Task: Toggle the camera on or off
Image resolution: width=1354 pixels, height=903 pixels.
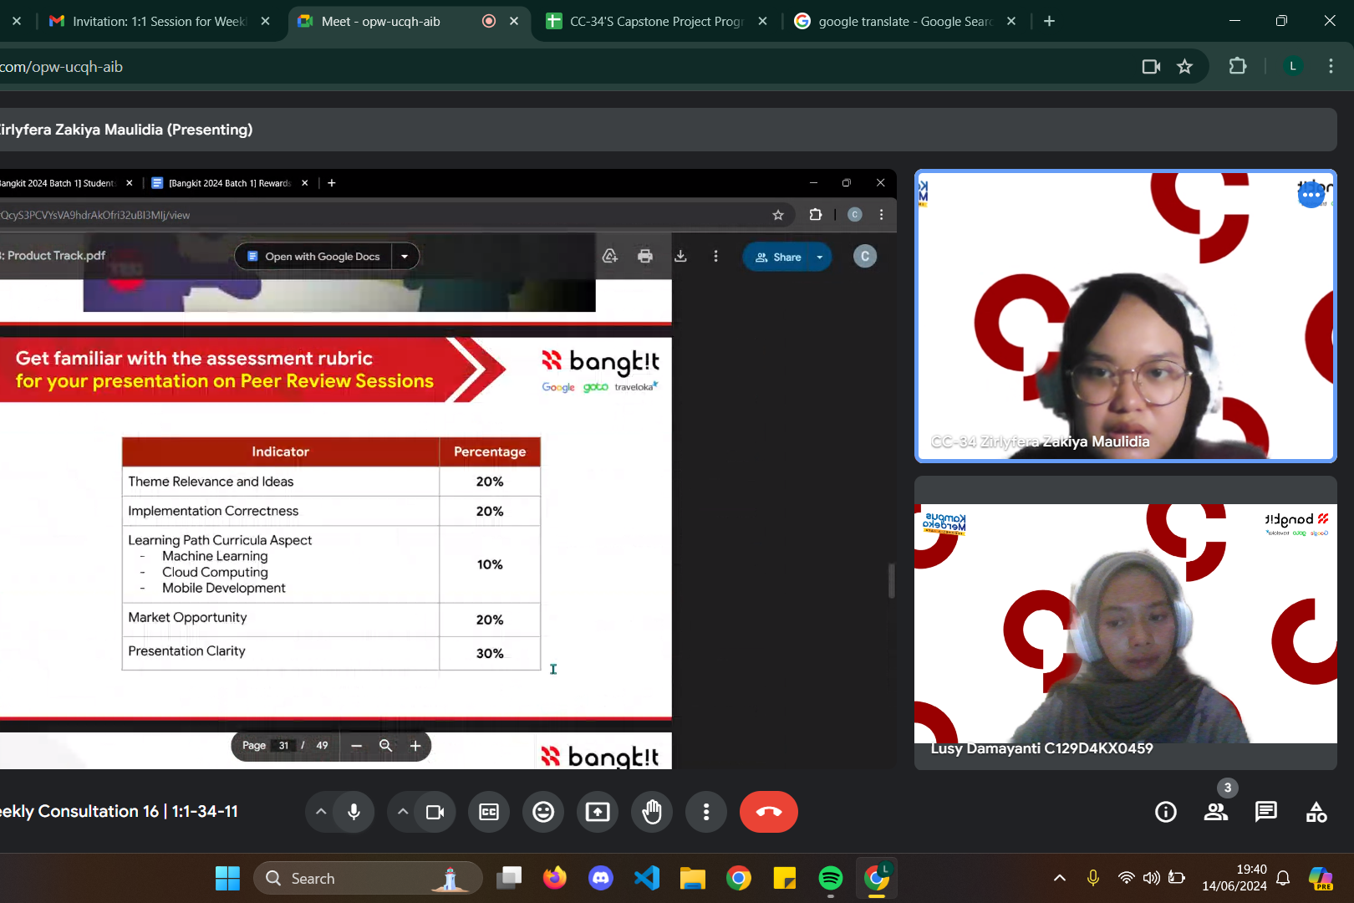Action: click(435, 812)
